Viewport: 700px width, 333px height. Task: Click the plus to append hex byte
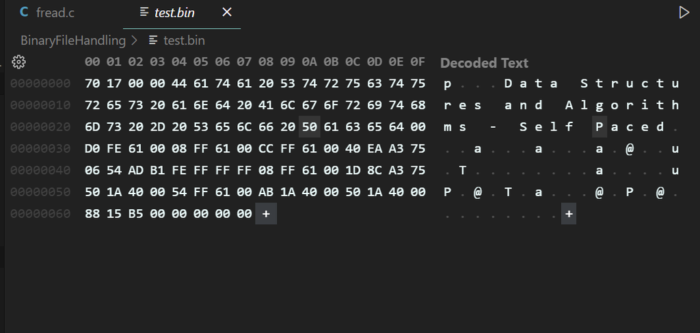[266, 214]
